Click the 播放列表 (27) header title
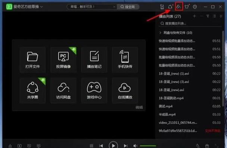Screen dimensions: 227x148 (170, 16)
